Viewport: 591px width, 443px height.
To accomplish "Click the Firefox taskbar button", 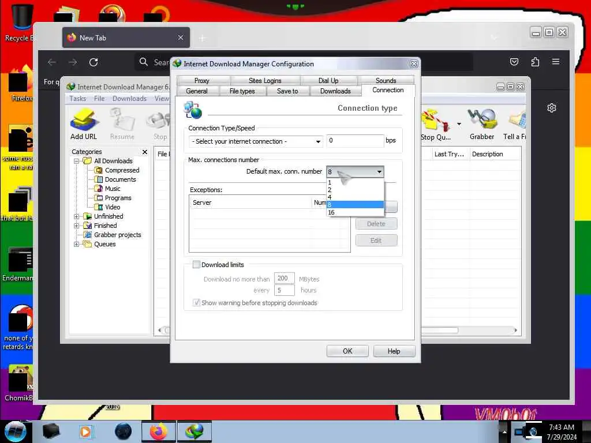I will click(x=159, y=431).
